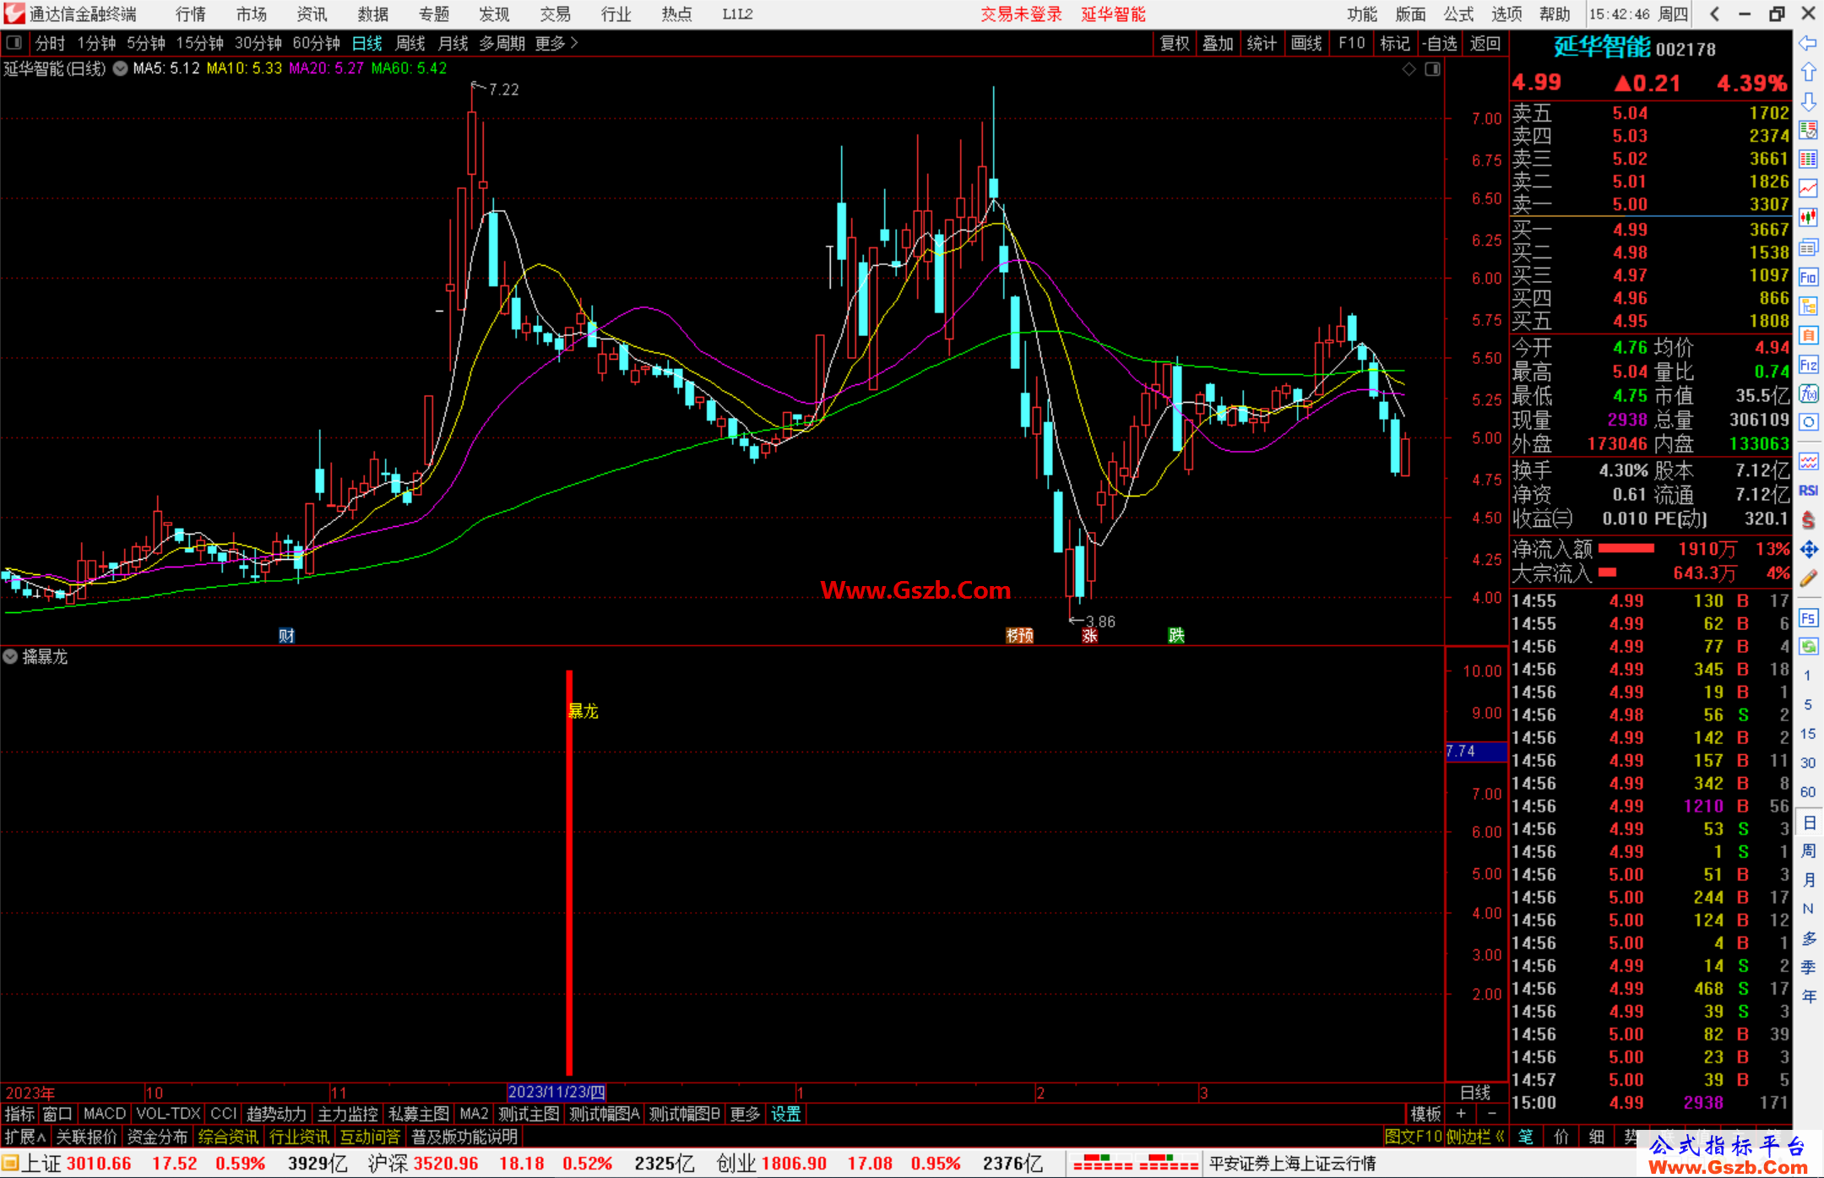Image resolution: width=1824 pixels, height=1178 pixels.
Task: Click the 财 marker on chart bottom
Action: coord(287,635)
